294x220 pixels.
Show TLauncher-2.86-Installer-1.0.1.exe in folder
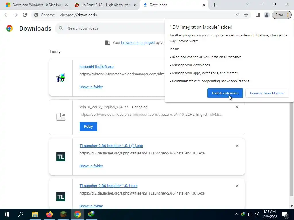point(91,206)
